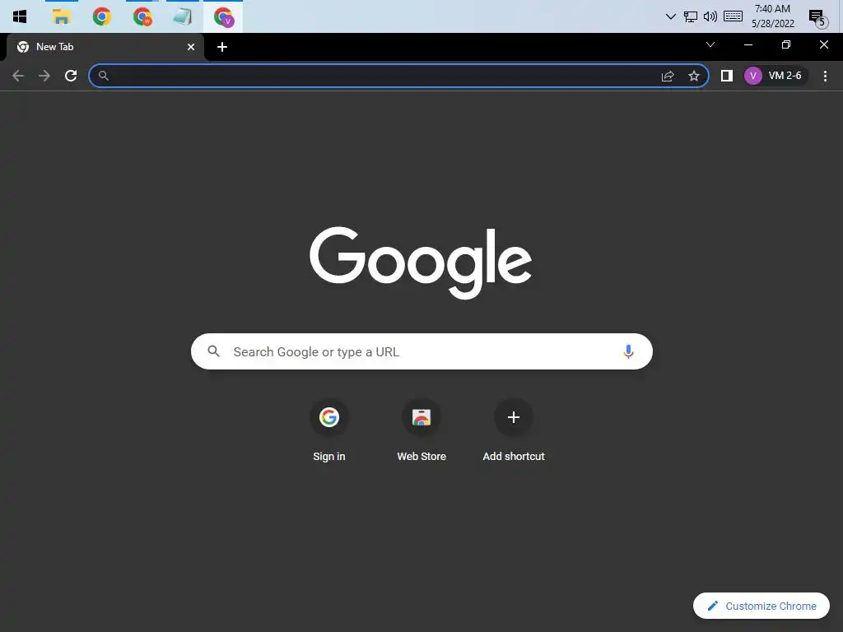Open the VM 2-6 profile menu
This screenshot has width=843, height=632.
pos(775,76)
